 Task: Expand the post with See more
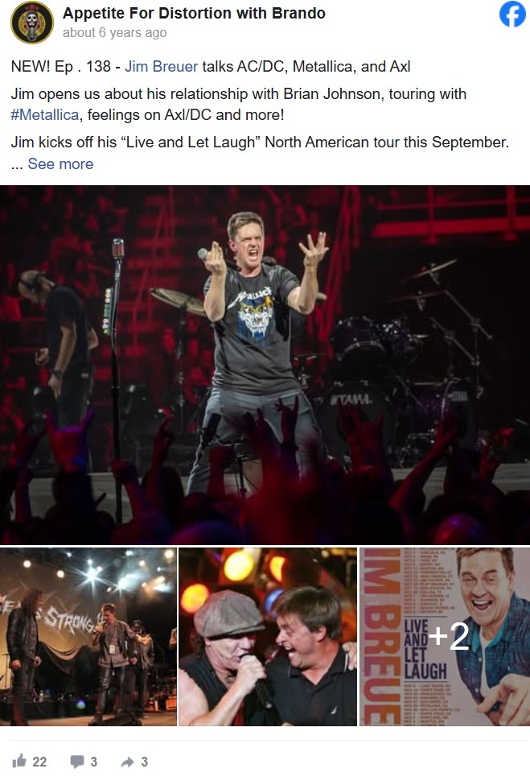[x=60, y=164]
